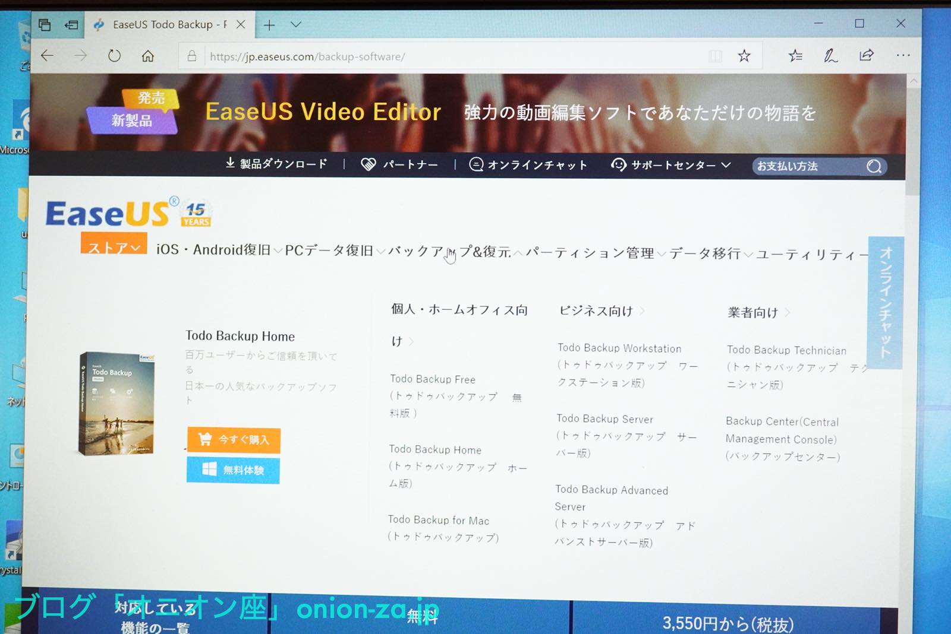Add notes with the pen icon
This screenshot has height=634, width=951.
pyautogui.click(x=830, y=56)
